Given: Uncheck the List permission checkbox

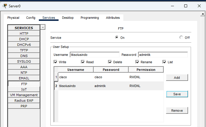Looking at the screenshot, I should tap(164, 62).
